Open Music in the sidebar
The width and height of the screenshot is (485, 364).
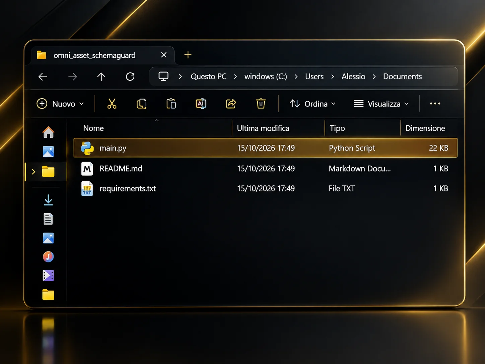(x=48, y=257)
